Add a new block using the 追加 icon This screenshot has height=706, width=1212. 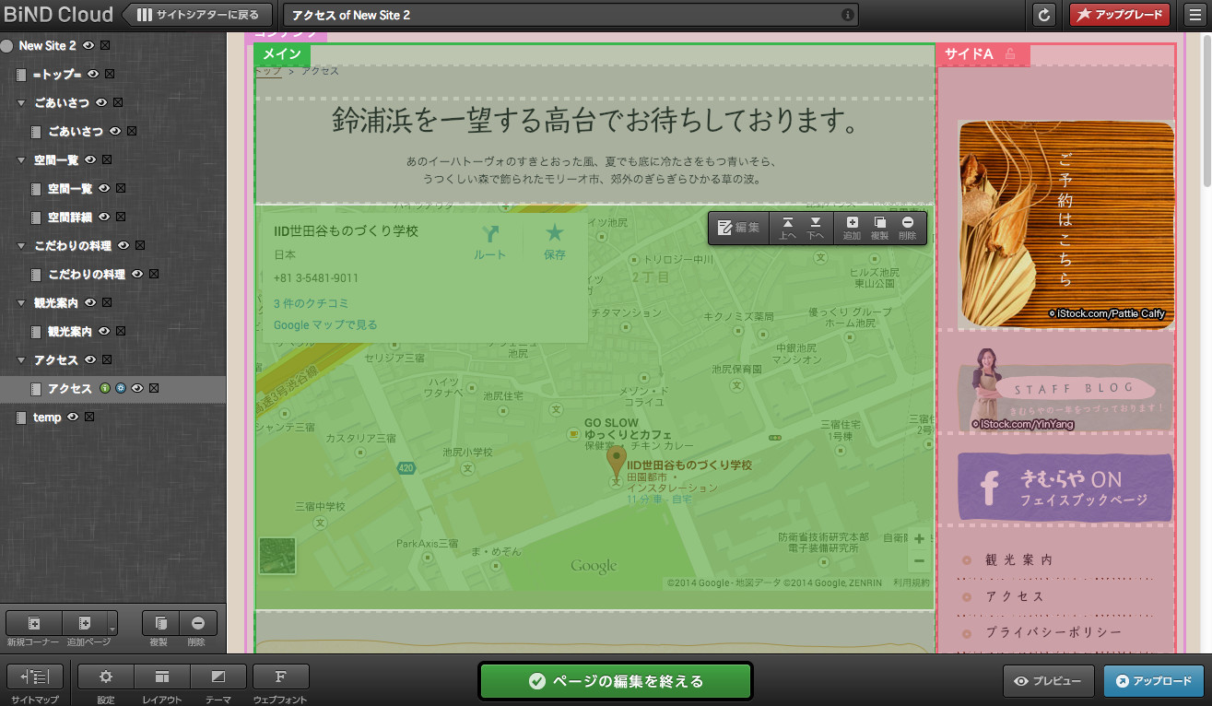click(x=853, y=228)
